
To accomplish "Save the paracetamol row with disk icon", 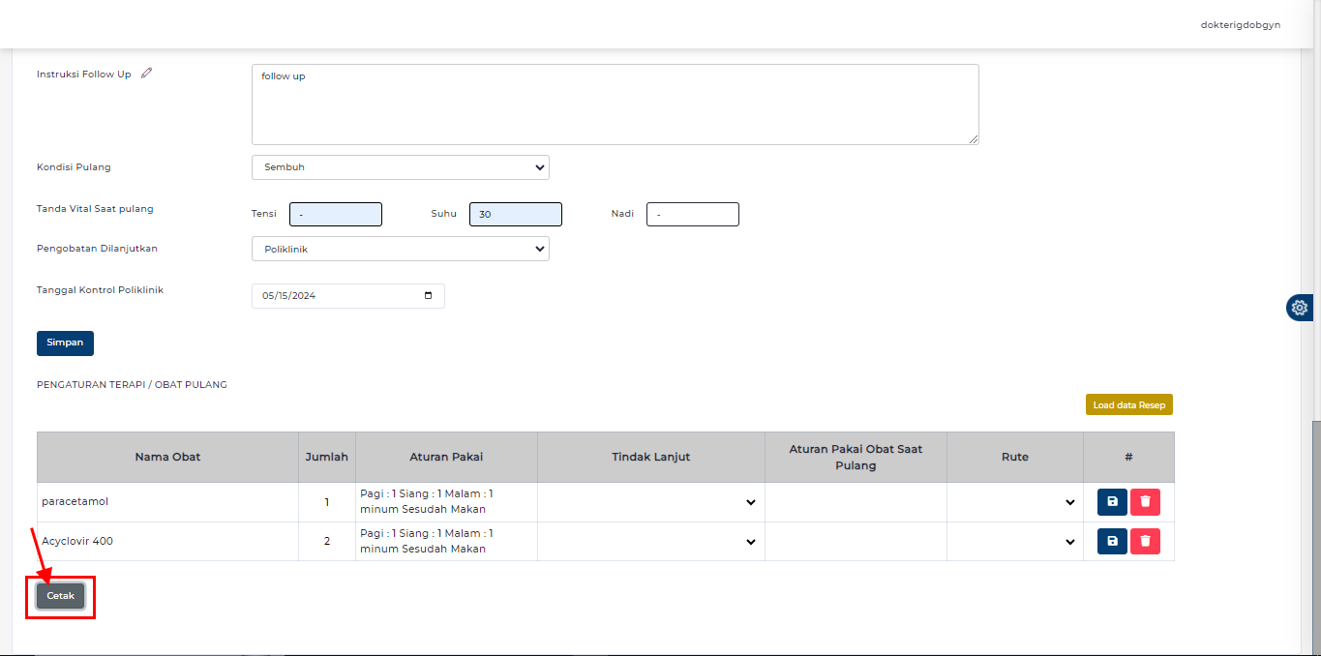I will tap(1112, 502).
